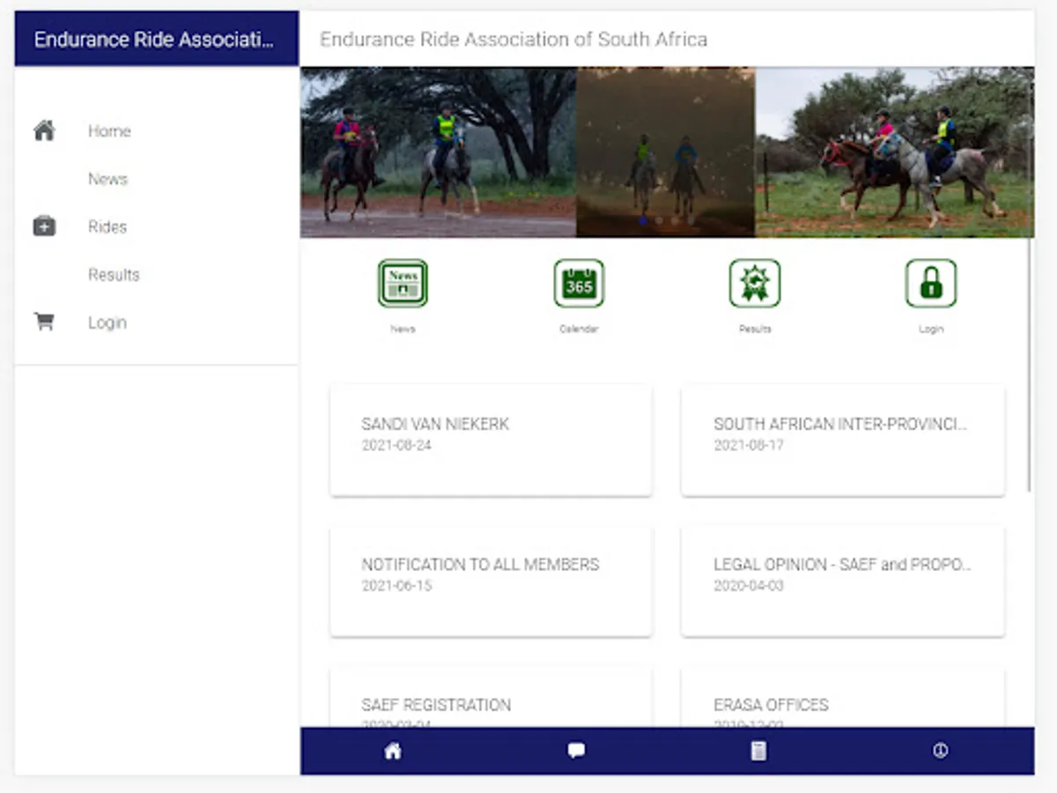Screen dimensions: 1057x793
Task: Select News in the side menu
Action: [x=107, y=179]
